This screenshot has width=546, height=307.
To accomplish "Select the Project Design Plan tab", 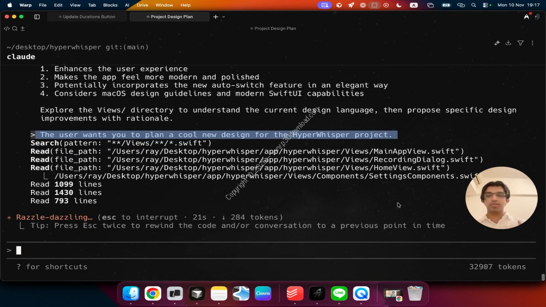I will pyautogui.click(x=169, y=17).
